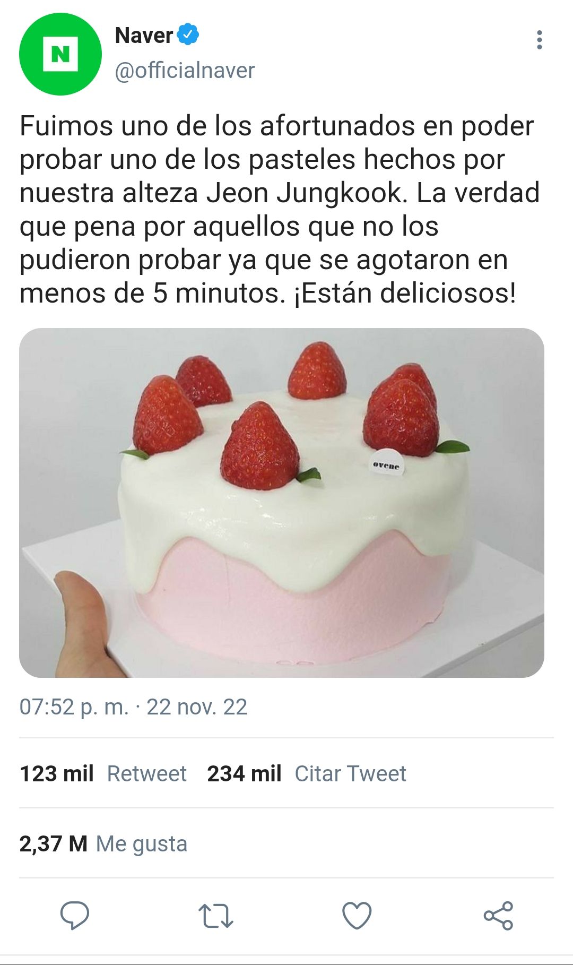Viewport: 573px width, 965px height.
Task: Like the tweet with the heart icon
Action: [357, 915]
